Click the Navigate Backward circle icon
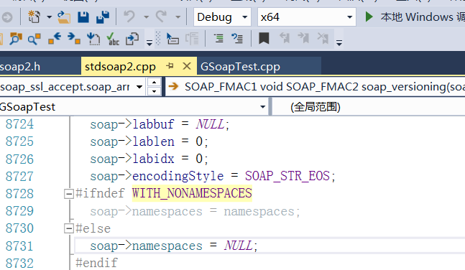 coord(6,17)
